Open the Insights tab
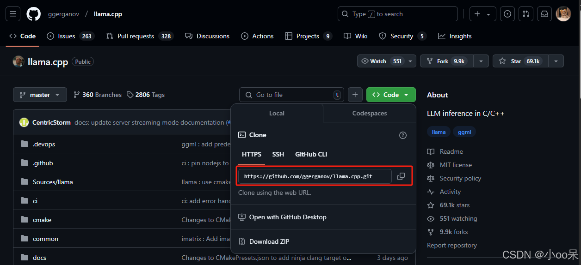The height and width of the screenshot is (265, 581). [455, 36]
